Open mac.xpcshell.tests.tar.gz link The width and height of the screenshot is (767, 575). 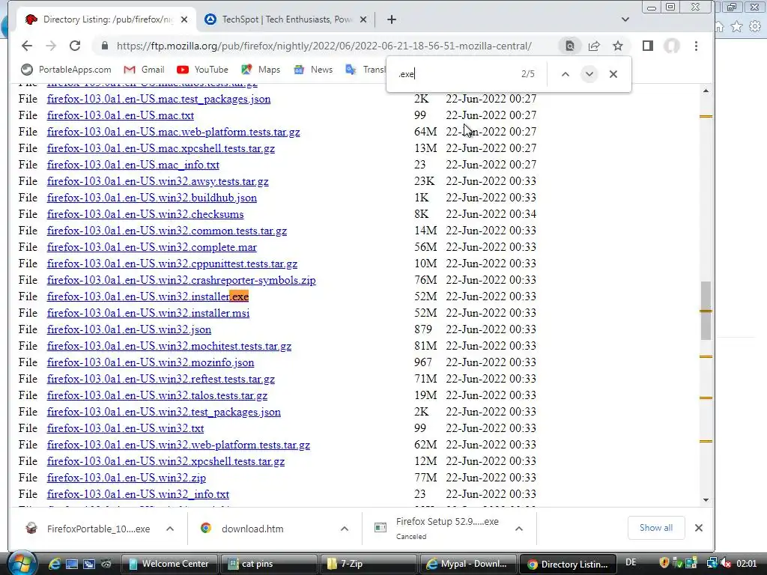point(160,148)
